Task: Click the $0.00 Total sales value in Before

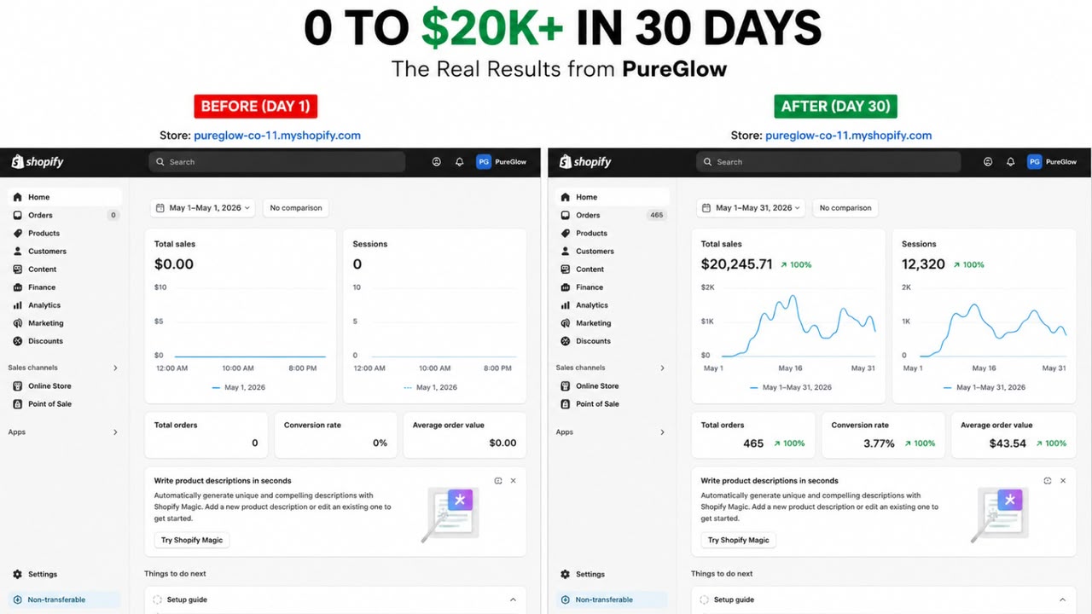Action: (174, 264)
